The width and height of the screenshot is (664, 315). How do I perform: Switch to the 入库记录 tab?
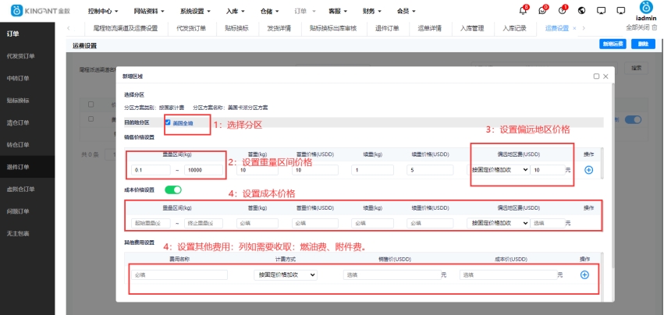click(x=515, y=28)
